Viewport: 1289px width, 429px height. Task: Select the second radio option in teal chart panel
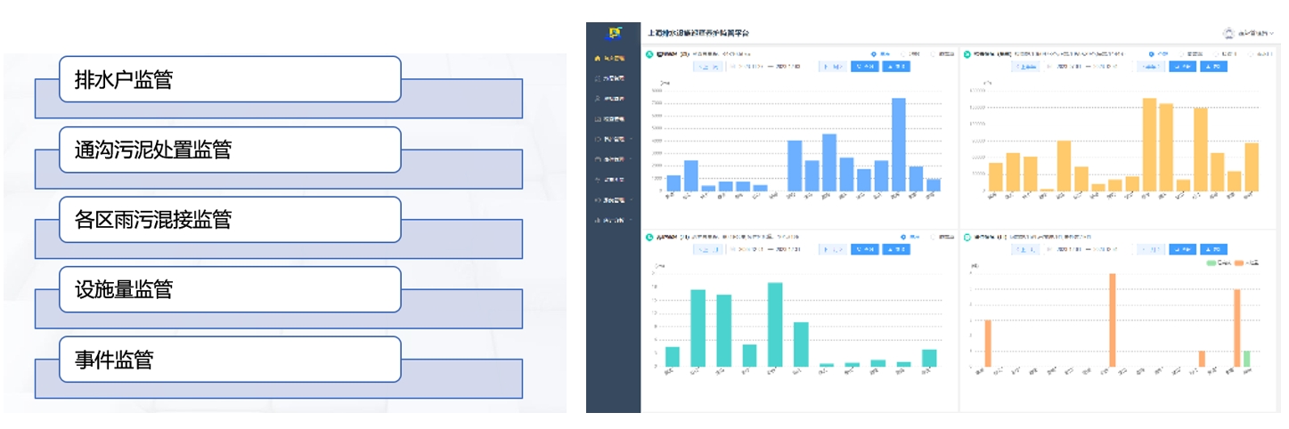[934, 237]
